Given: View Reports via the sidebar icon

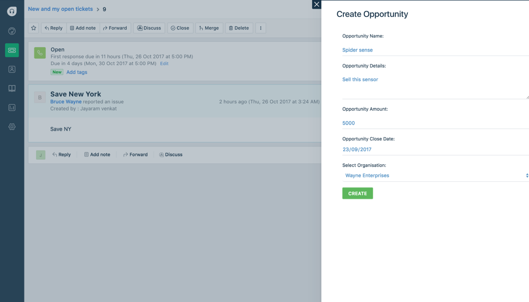Looking at the screenshot, I should 12,107.
